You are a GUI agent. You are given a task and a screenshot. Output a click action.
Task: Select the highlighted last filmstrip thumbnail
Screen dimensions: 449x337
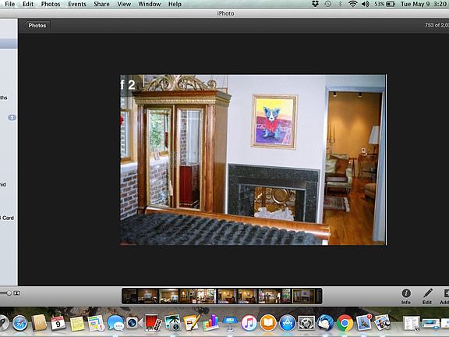tap(303, 296)
